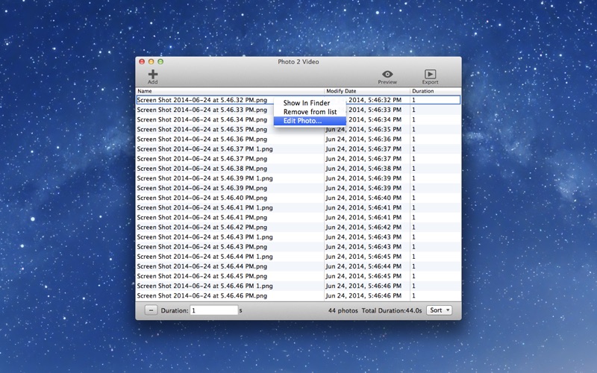Screen dimensions: 597x373
Task: Select file Screen Shot 5.46.34 PM.png
Action: [x=202, y=119]
